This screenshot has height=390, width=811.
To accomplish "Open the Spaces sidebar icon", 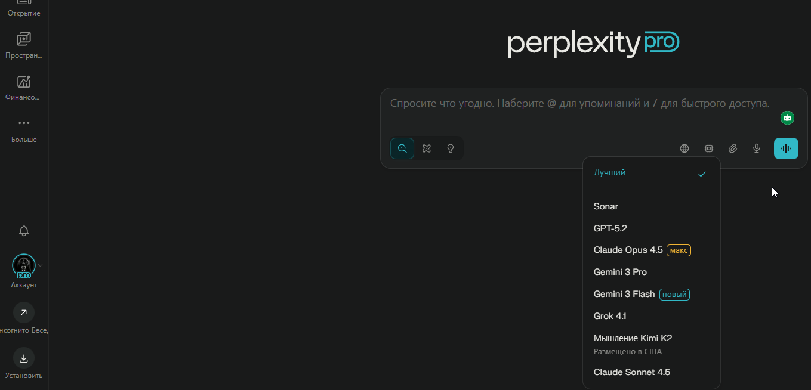I will click(24, 39).
